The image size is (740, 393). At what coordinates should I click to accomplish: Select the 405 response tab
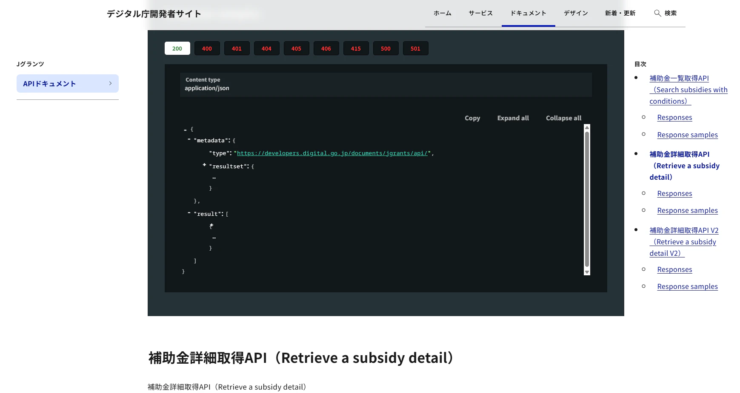[x=297, y=48]
